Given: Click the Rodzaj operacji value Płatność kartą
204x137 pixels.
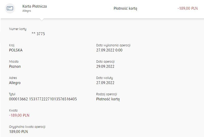Looking at the screenshot, I should pyautogui.click(x=108, y=99).
